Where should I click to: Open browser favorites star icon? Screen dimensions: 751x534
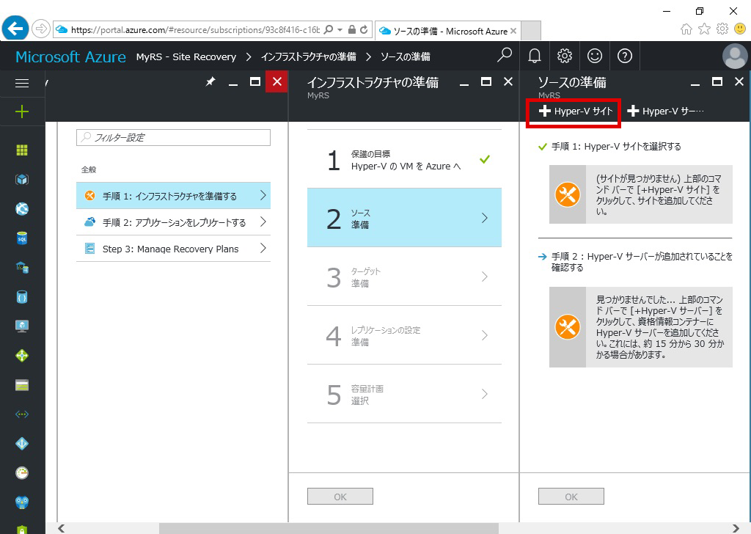[704, 29]
